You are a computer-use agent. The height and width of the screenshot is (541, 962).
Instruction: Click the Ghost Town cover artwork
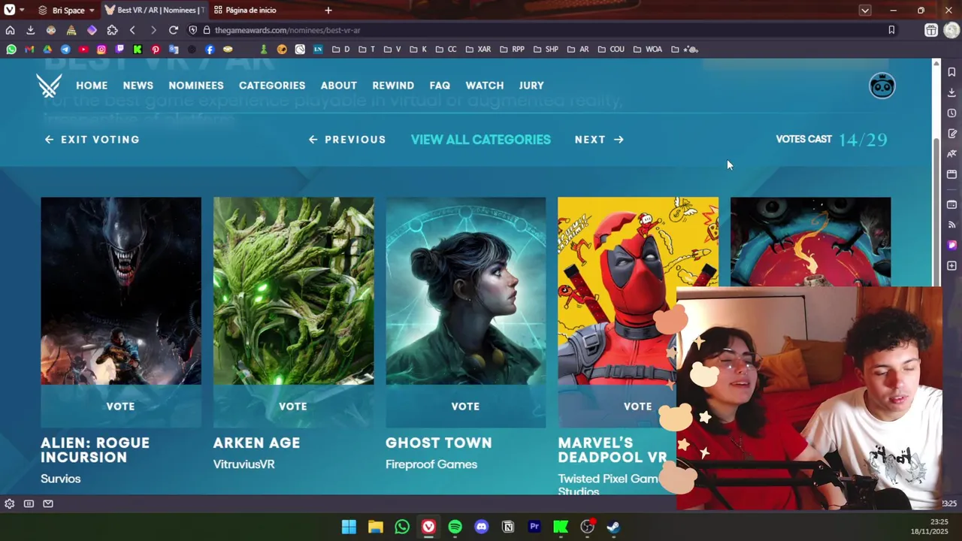[x=465, y=291]
